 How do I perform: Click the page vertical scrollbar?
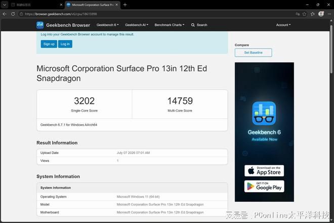point(331,49)
